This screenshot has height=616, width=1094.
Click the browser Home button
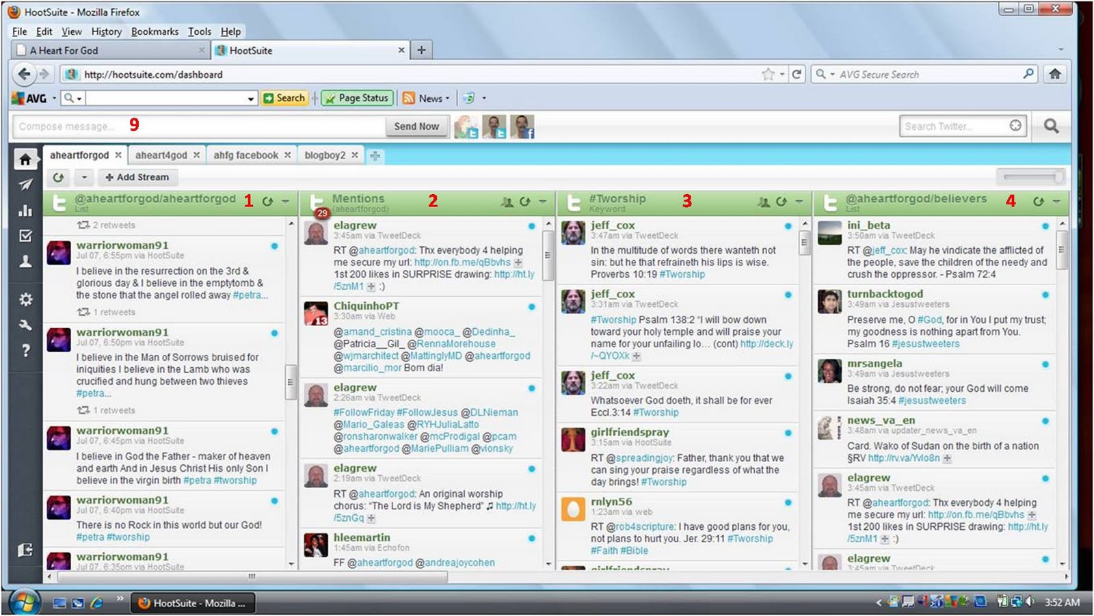[1055, 74]
